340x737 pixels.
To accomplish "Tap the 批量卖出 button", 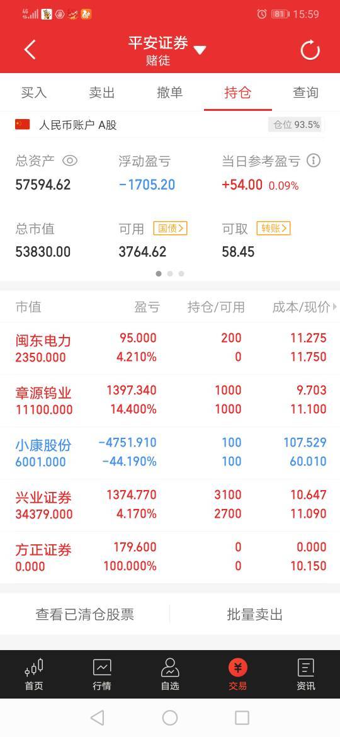I will click(x=255, y=614).
